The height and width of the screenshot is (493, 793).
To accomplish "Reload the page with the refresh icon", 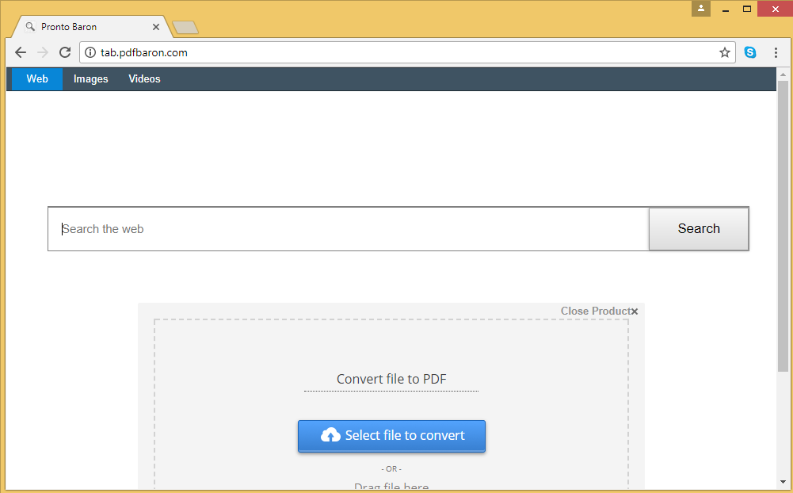I will pyautogui.click(x=65, y=52).
